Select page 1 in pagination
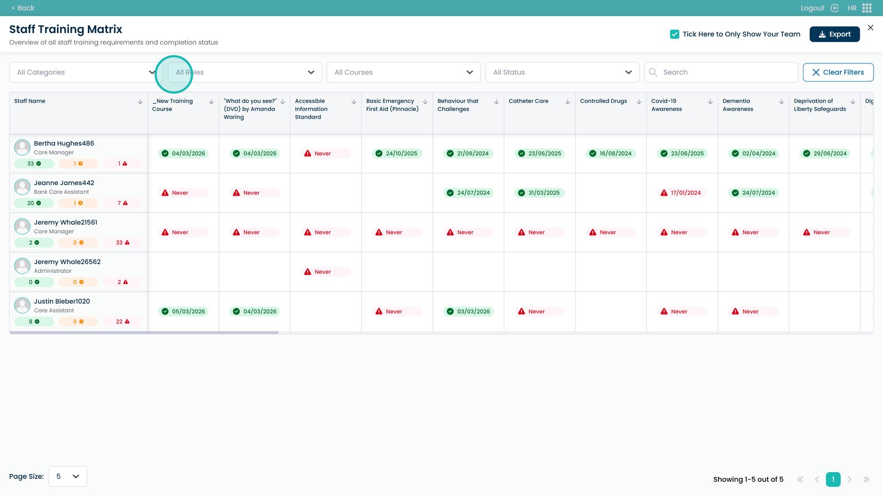883x496 pixels. tap(833, 479)
